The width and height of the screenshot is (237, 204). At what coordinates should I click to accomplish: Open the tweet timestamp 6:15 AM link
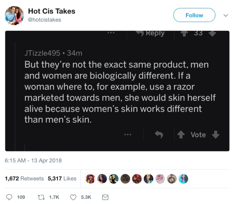(x=33, y=161)
